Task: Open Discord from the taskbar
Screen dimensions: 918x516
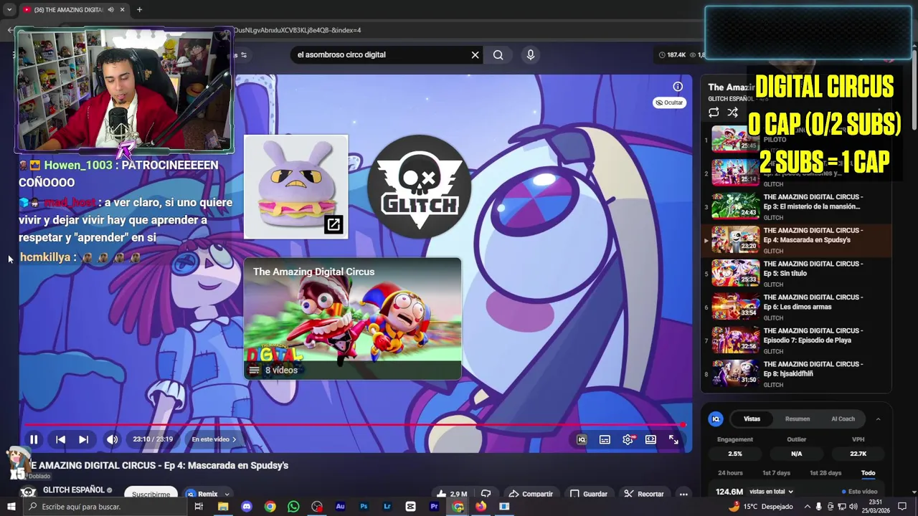Action: click(x=247, y=507)
